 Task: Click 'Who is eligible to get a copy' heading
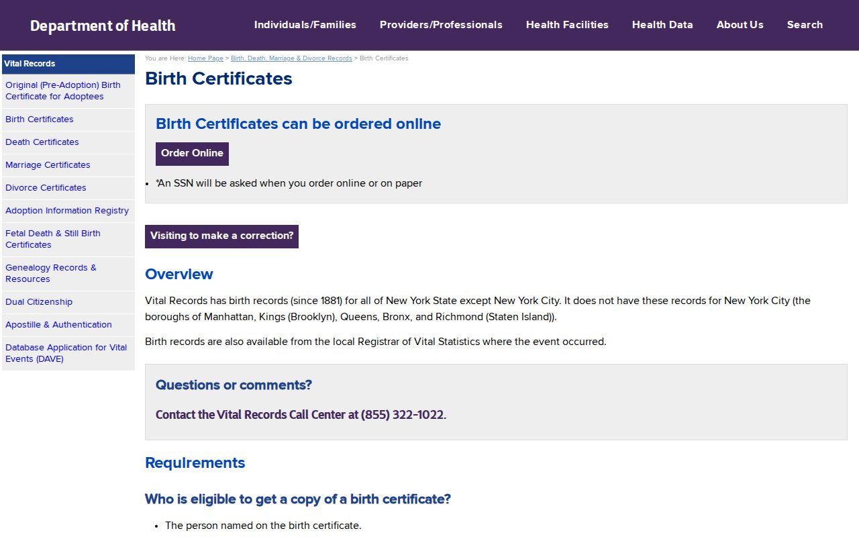tap(298, 499)
